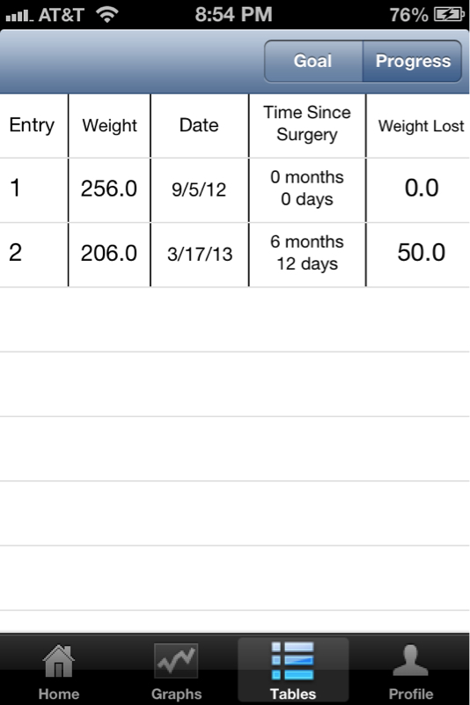
Task: Tap the 206.0 weight cell
Action: (109, 253)
